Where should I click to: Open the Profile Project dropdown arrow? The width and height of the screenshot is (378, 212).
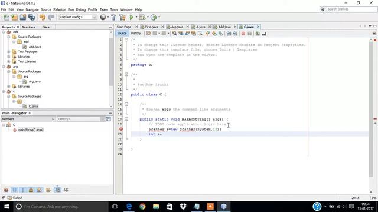click(159, 17)
